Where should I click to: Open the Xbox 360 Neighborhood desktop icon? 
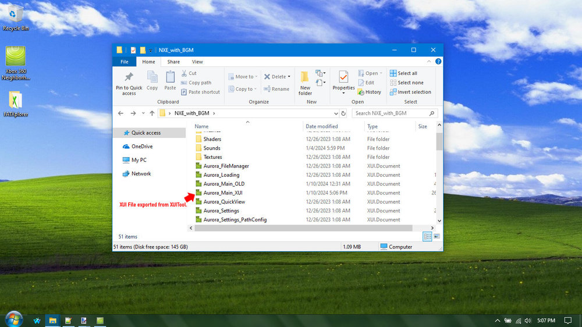[16, 63]
